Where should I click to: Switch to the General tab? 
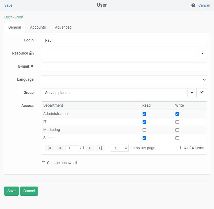pyautogui.click(x=15, y=27)
